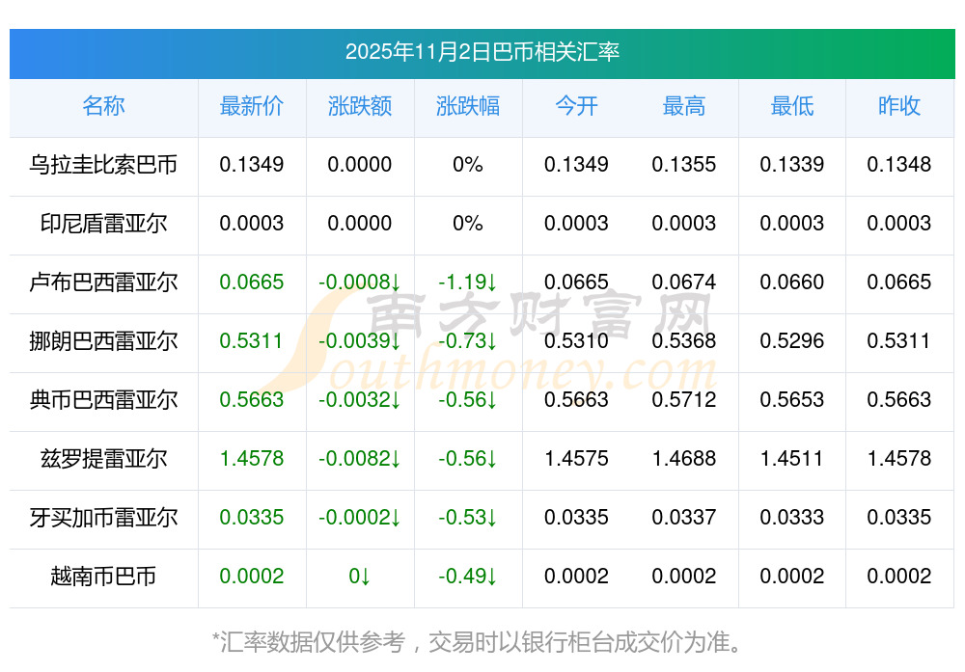Click the 名称 column header
Image resolution: width=965 pixels, height=672 pixels.
(x=103, y=106)
